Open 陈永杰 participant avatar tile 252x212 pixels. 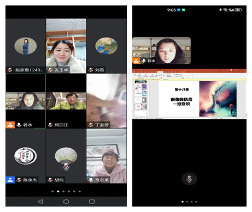click(26, 156)
